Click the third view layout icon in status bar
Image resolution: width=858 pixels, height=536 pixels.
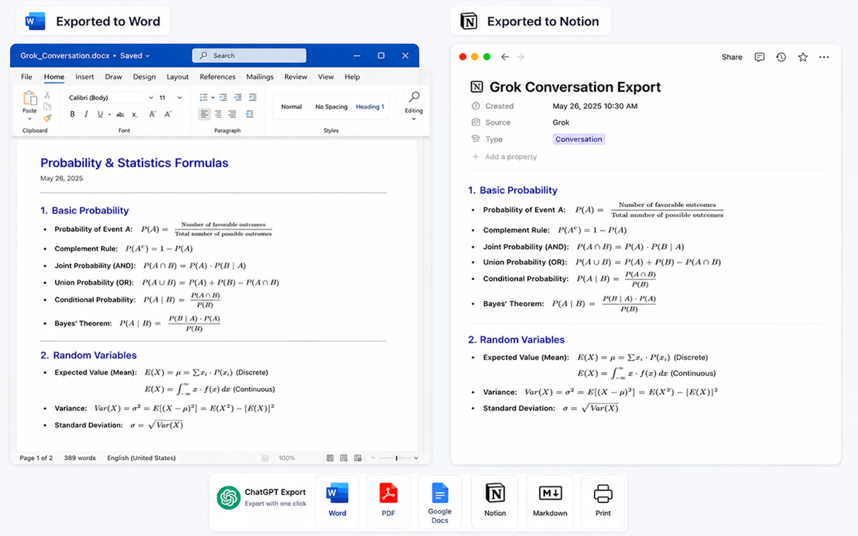(358, 458)
